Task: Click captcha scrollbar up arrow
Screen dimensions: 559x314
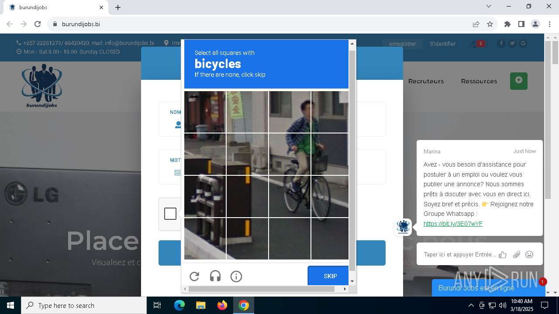Action: [352, 43]
